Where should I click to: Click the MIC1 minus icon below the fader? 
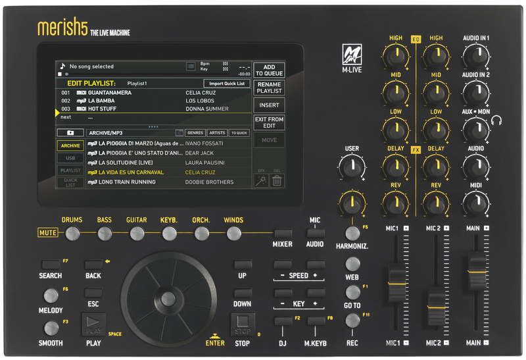pos(406,343)
